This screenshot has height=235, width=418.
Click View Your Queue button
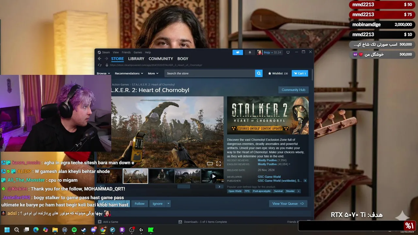pos(288,204)
